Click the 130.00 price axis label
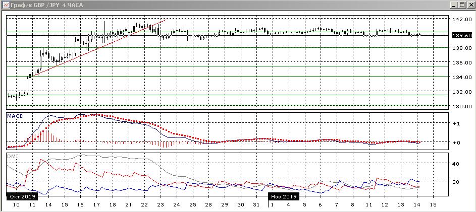The width and height of the screenshot is (476, 212). (x=462, y=106)
